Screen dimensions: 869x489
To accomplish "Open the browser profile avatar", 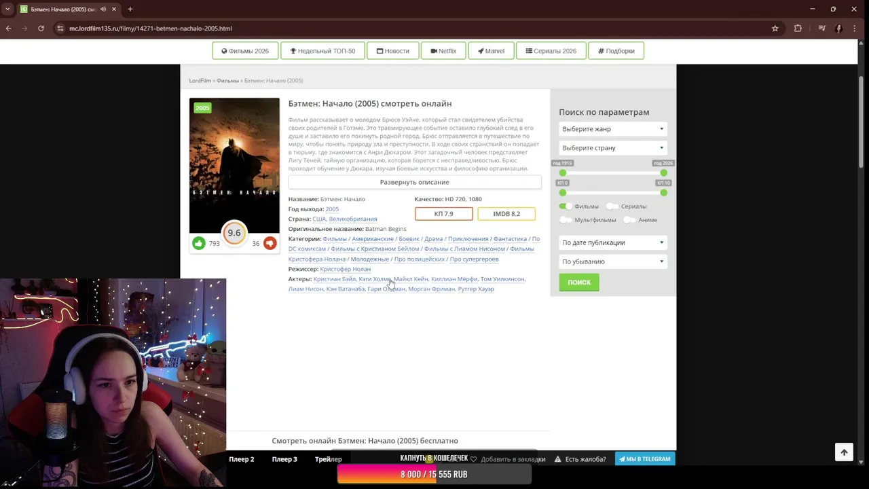I will click(x=838, y=29).
